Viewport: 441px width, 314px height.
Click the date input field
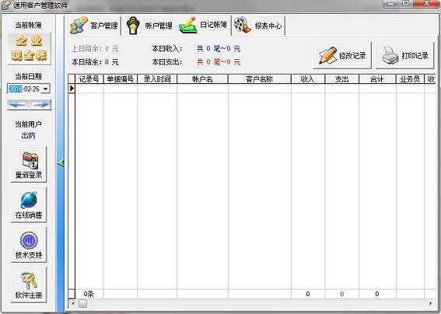(x=24, y=89)
